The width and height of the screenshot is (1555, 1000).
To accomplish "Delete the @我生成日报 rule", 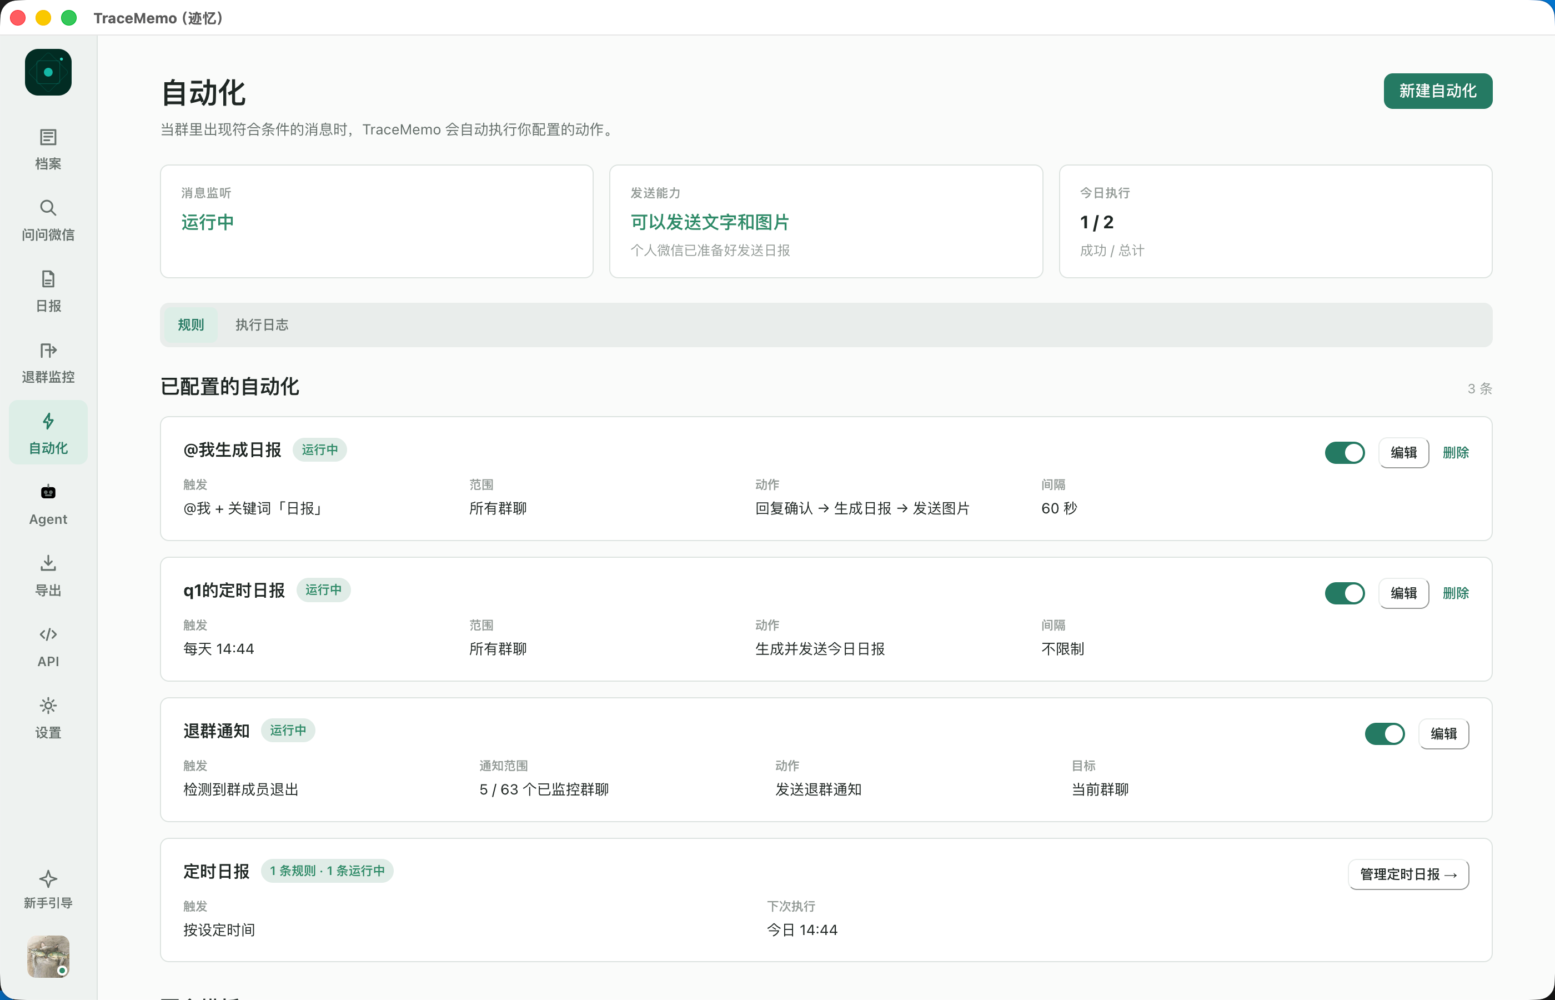I will click(1456, 453).
